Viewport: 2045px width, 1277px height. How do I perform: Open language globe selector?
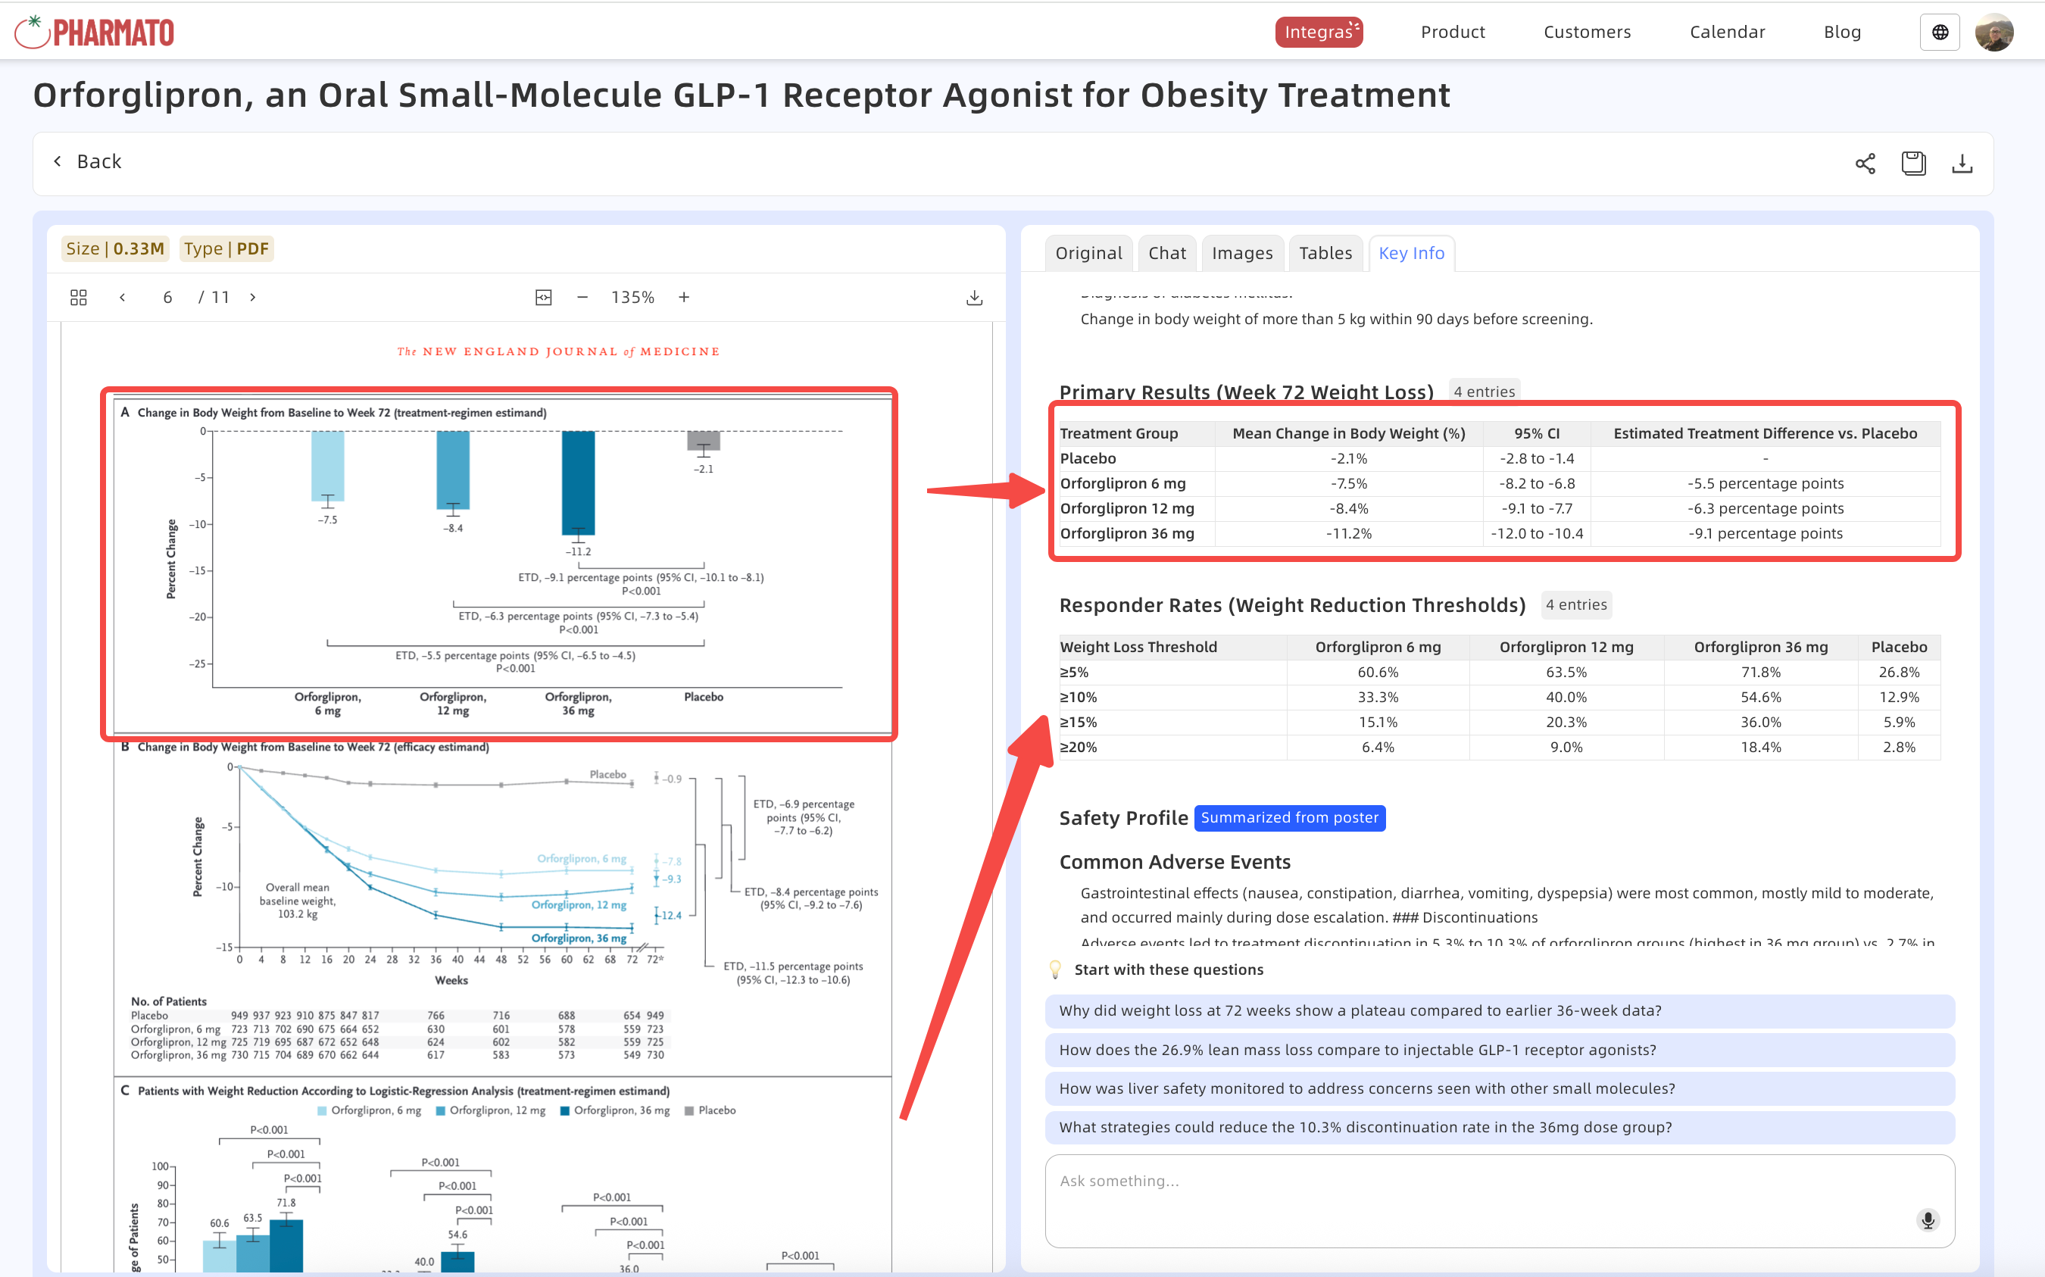1940,32
